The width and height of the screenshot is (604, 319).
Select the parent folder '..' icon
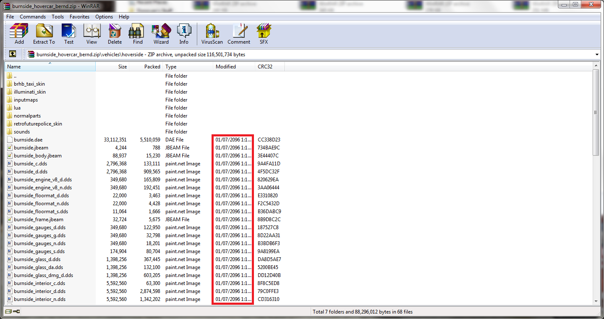tap(10, 76)
